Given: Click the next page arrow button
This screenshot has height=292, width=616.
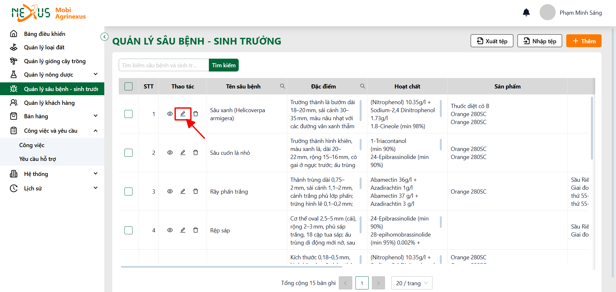Looking at the screenshot, I should coord(378,283).
